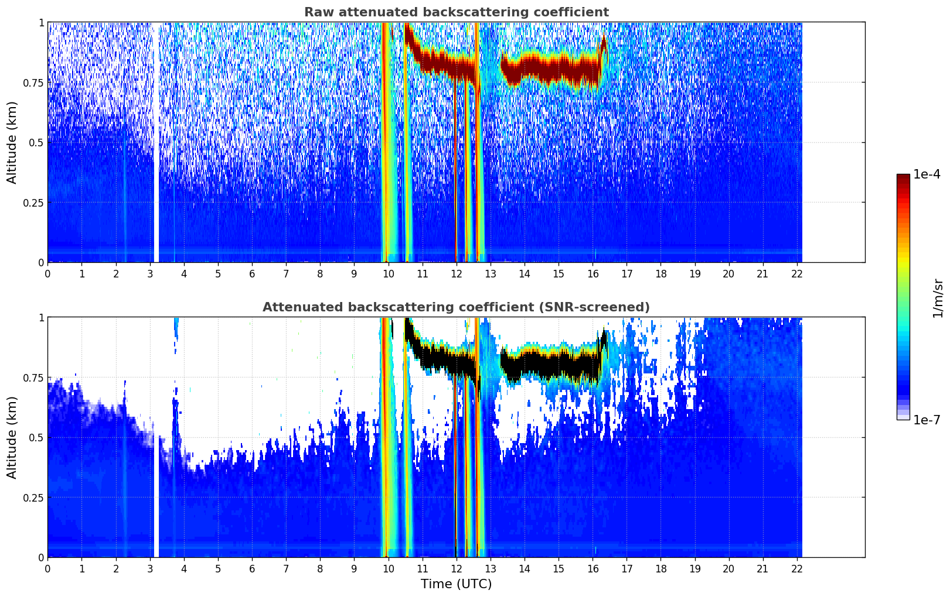Click the '1e-4' colorbar maximum label
The width and height of the screenshot is (950, 597).
pyautogui.click(x=927, y=174)
